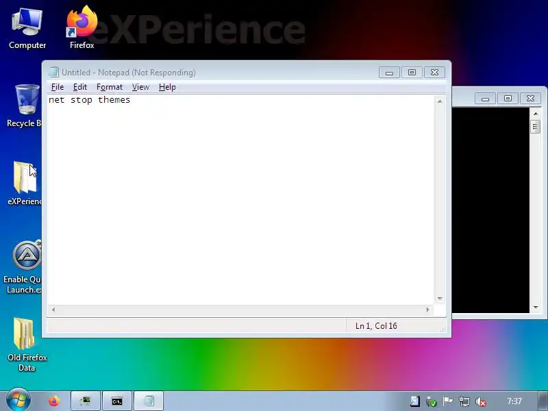Switch to the Notepad taskbar button
Image resolution: width=548 pixels, height=411 pixels.
coord(149,401)
